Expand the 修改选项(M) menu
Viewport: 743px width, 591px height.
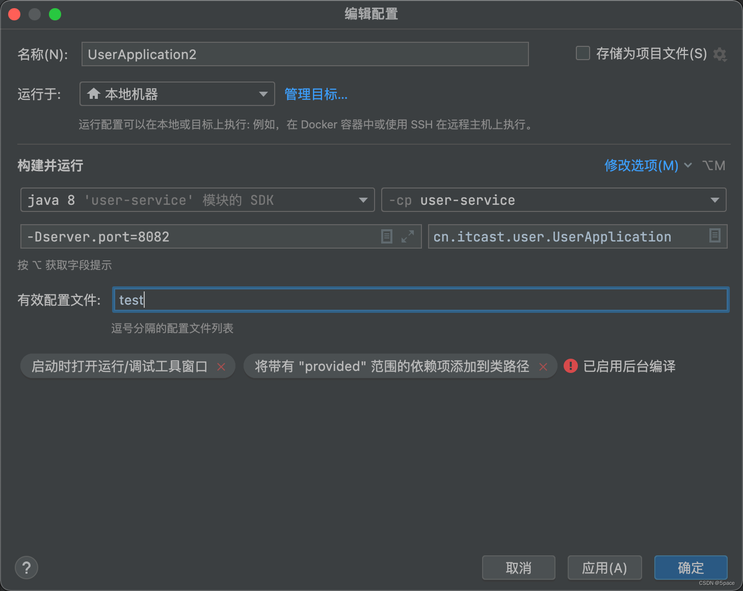coord(648,165)
